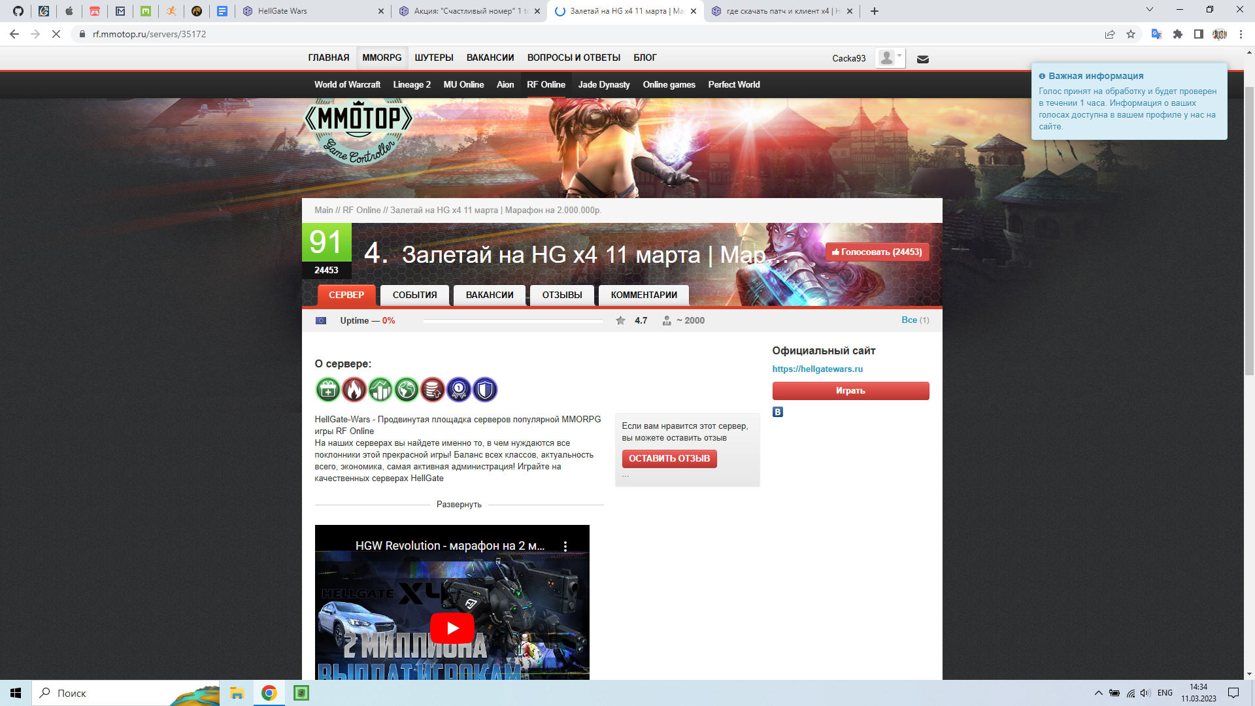The height and width of the screenshot is (706, 1255).
Task: Click the blue shield server feature icon
Action: click(485, 390)
